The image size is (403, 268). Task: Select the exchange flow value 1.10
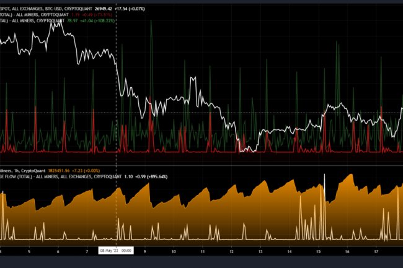coord(128,176)
